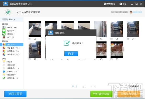Click the green checkmark iTunes recovery icon

click(8, 12)
